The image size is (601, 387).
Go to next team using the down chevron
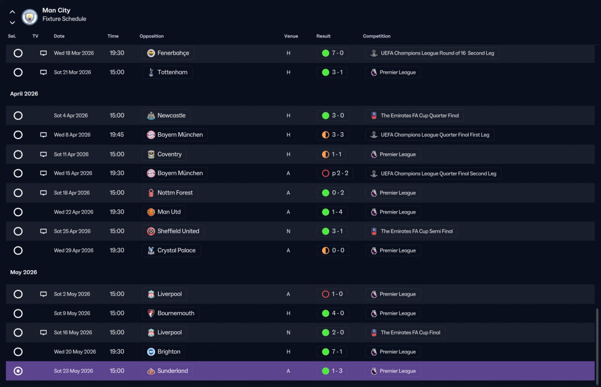click(x=12, y=23)
